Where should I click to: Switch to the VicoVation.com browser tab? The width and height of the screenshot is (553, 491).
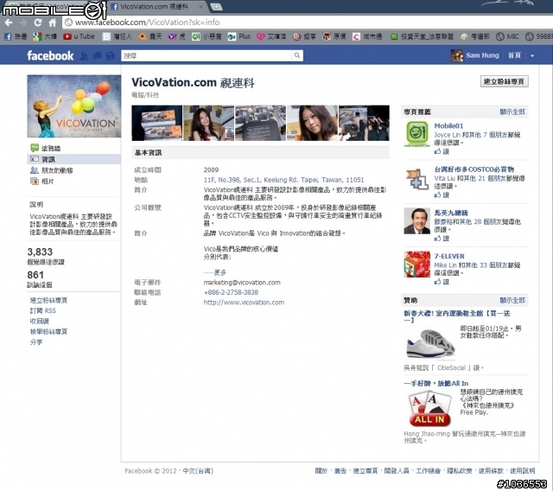pyautogui.click(x=154, y=7)
